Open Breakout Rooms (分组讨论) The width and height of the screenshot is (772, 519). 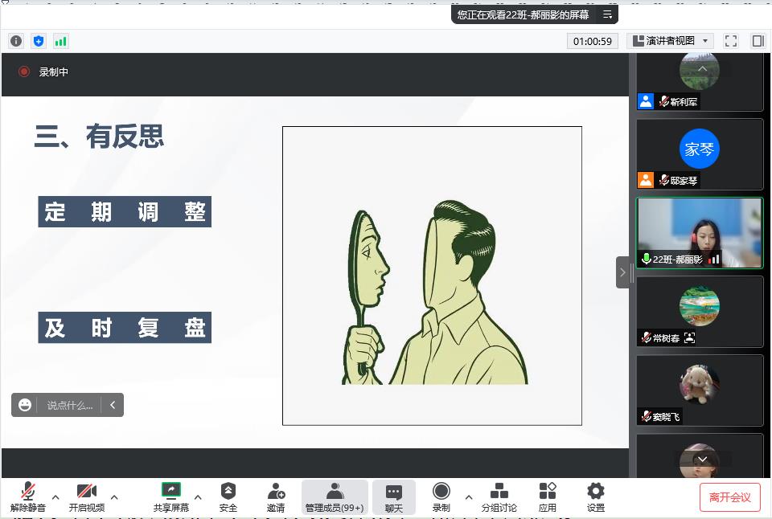point(499,497)
